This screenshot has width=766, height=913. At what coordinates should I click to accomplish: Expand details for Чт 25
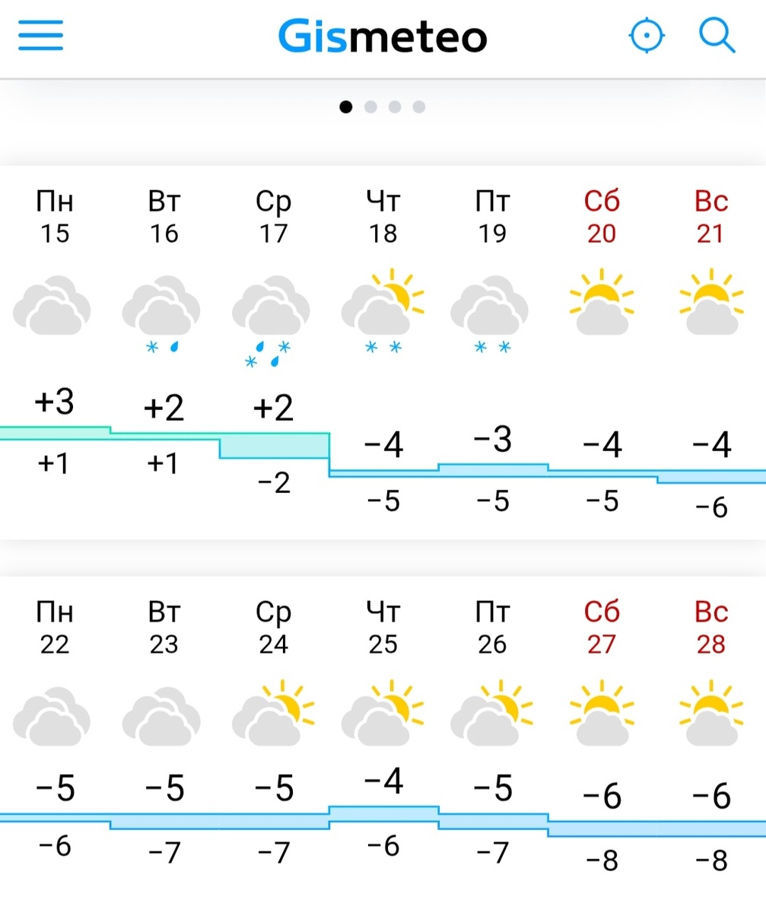point(383,626)
